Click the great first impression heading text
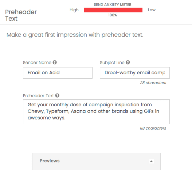192x170 pixels. click(75, 35)
